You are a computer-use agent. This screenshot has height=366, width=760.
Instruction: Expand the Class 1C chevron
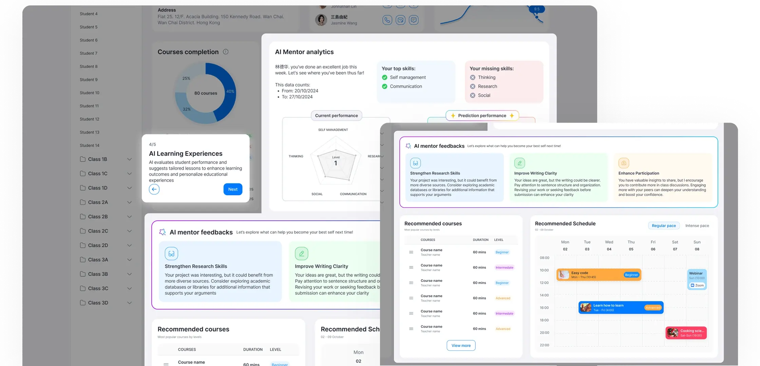[129, 174]
